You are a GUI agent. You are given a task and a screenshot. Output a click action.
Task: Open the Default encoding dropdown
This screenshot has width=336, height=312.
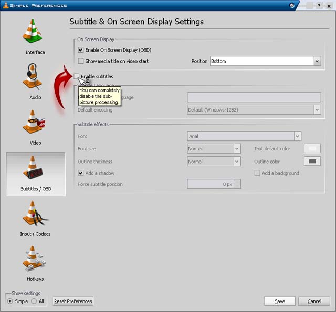point(317,110)
